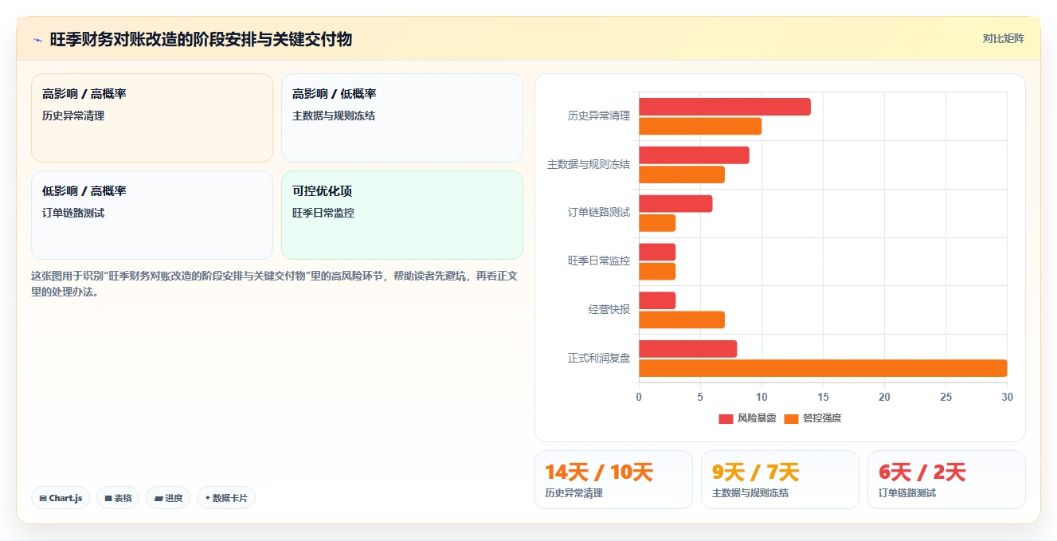The height and width of the screenshot is (541, 1057).
Task: Toggle the 风险暴露 legend red swatch
Action: click(x=726, y=418)
